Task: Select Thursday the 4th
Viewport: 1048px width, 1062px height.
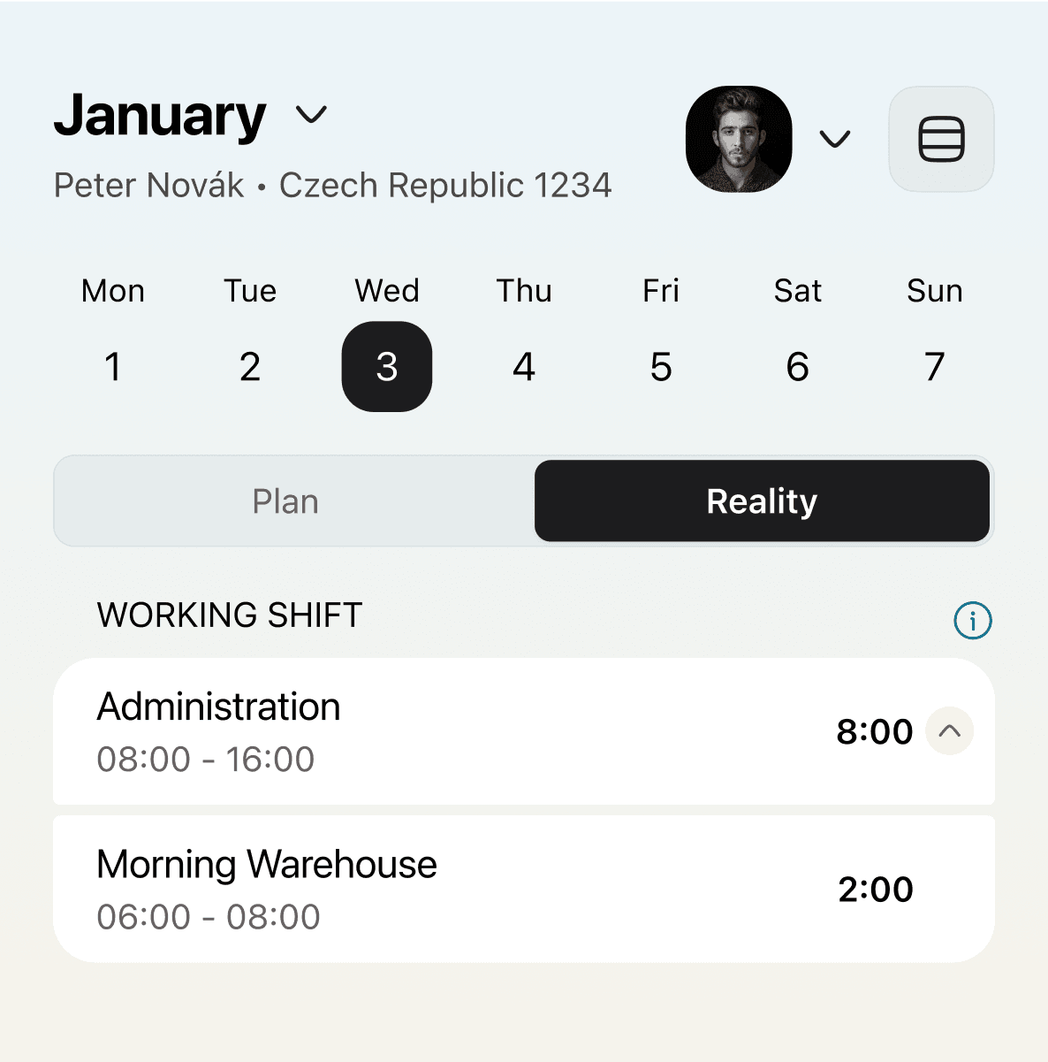Action: point(524,366)
